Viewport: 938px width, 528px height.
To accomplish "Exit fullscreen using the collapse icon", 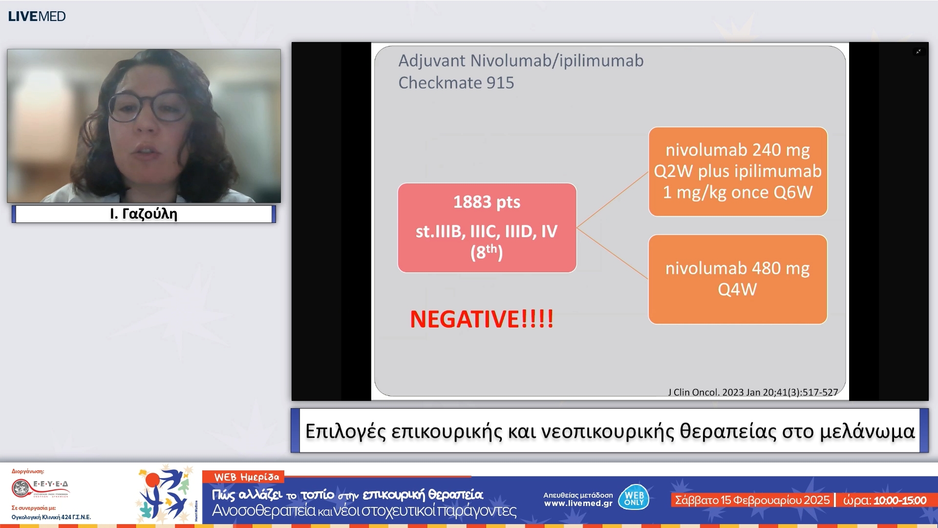I will [x=918, y=51].
